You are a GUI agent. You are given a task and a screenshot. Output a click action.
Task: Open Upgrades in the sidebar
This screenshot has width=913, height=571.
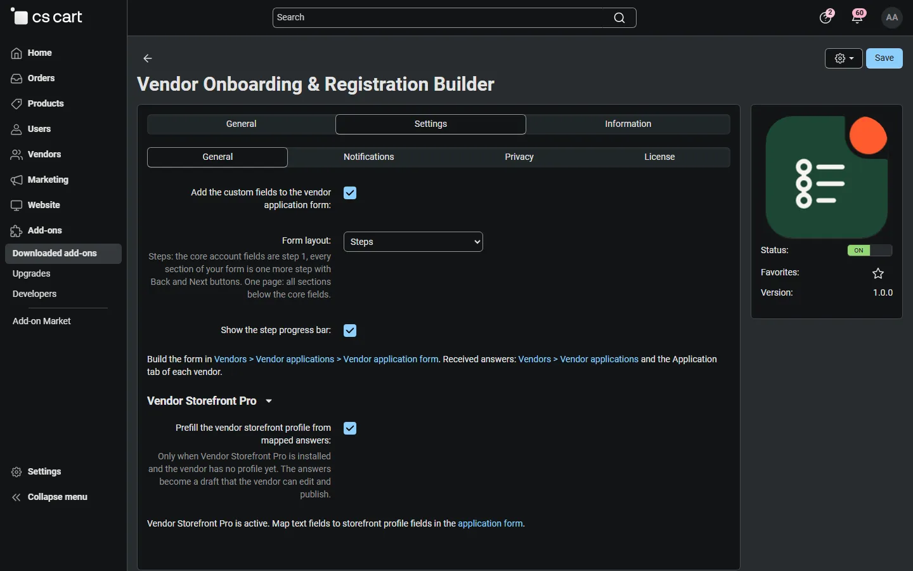(32, 274)
